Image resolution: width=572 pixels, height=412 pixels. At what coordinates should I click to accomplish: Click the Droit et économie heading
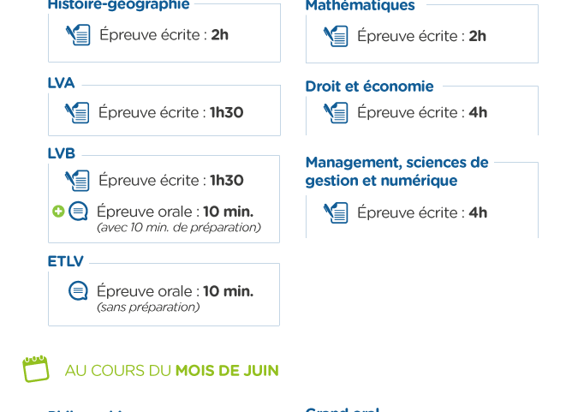(370, 87)
